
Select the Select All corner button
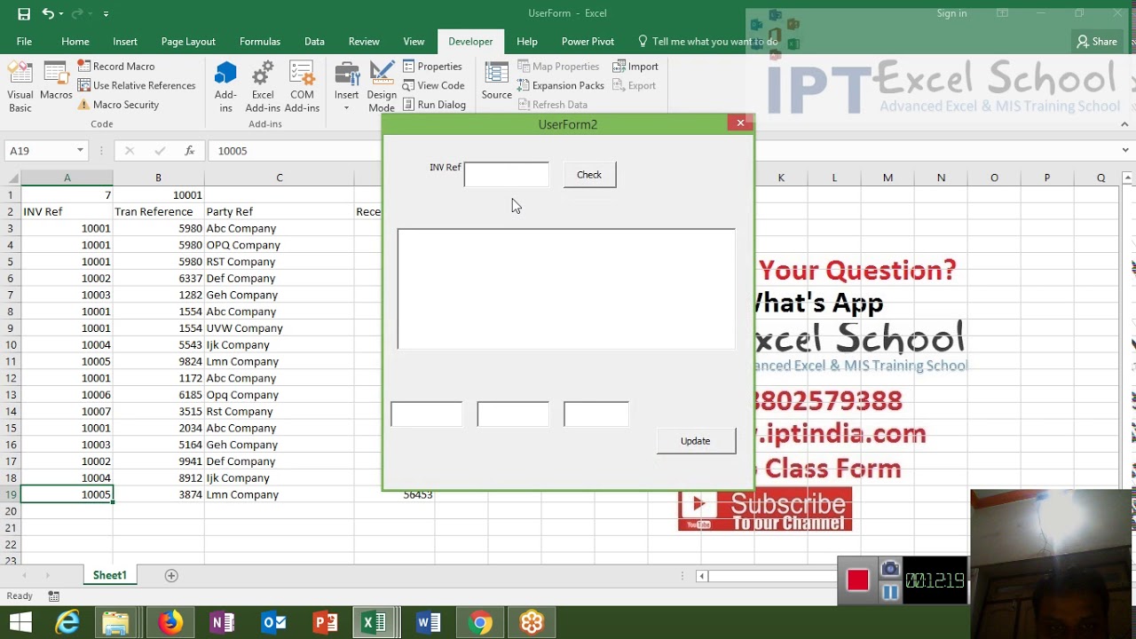(x=11, y=177)
